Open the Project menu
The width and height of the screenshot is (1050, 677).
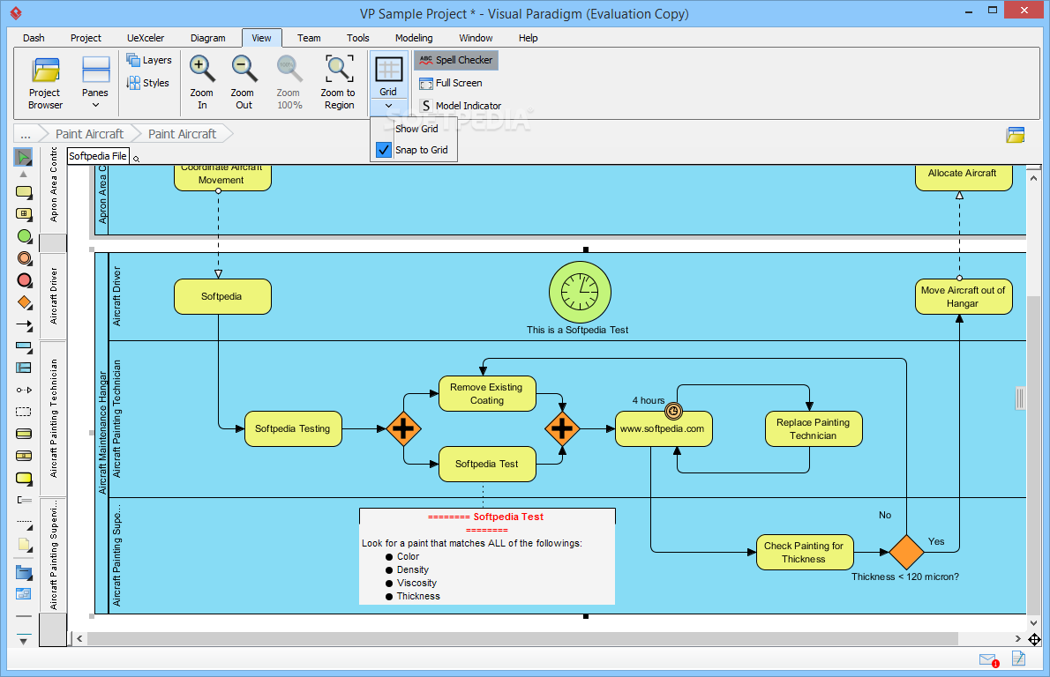click(86, 38)
